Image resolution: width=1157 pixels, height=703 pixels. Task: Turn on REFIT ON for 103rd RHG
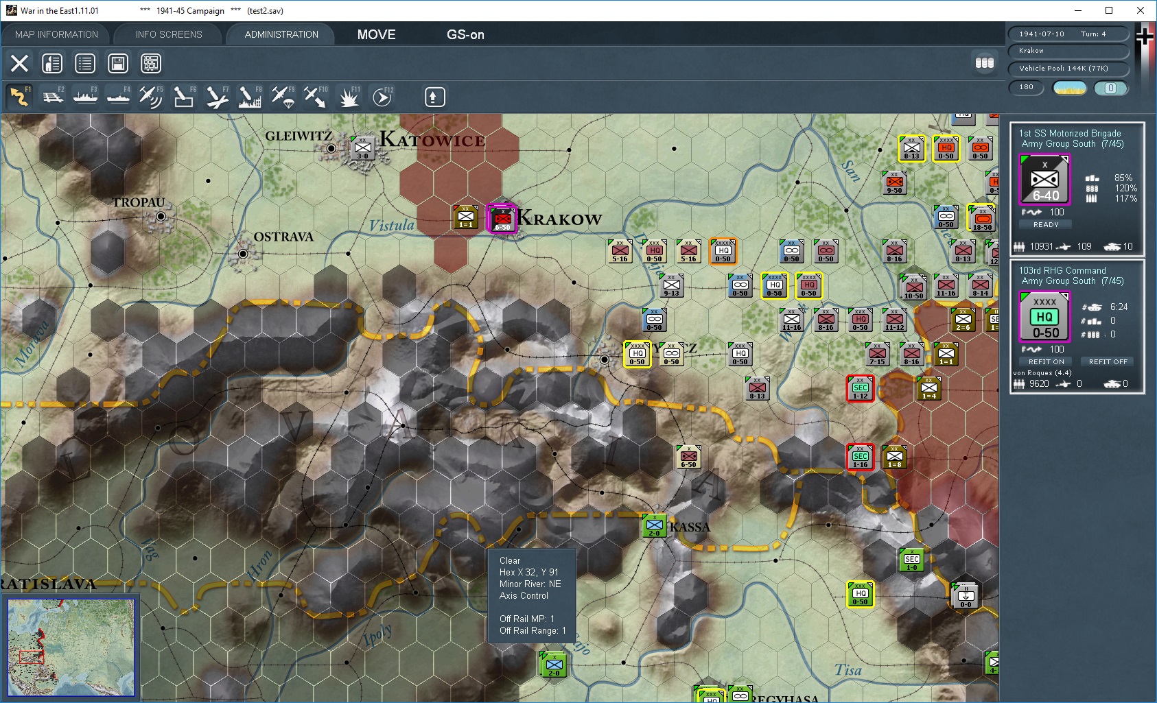pyautogui.click(x=1046, y=361)
